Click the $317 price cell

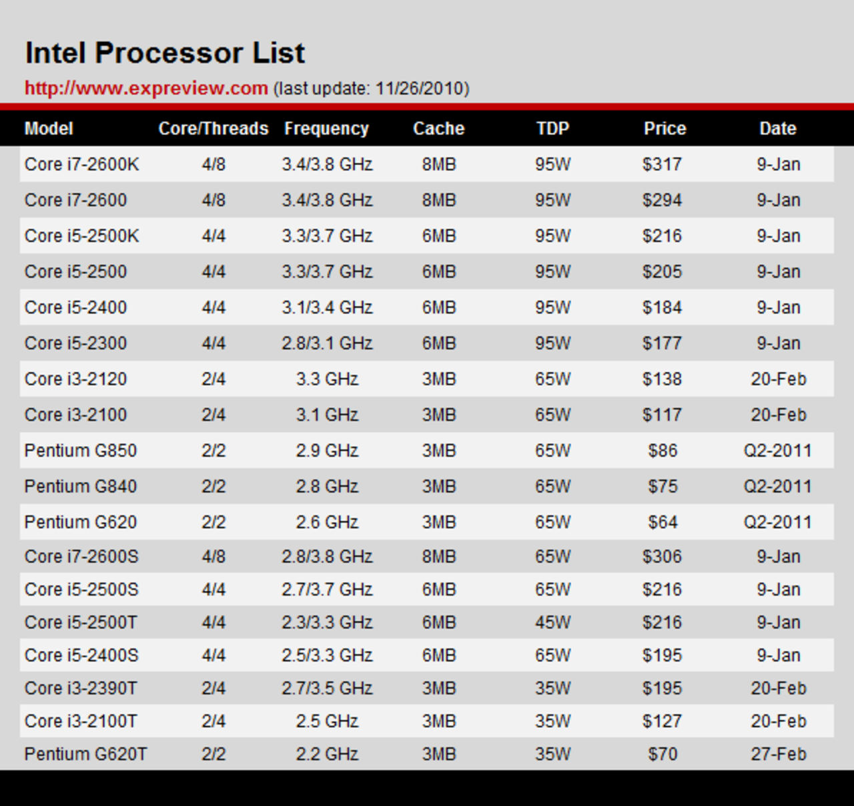click(x=662, y=164)
